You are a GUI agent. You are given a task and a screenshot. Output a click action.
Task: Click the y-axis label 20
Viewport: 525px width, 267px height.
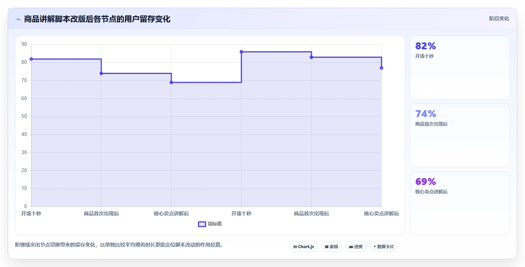24,171
